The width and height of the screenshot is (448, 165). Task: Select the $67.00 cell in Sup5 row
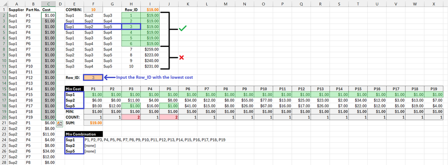tap(263, 106)
